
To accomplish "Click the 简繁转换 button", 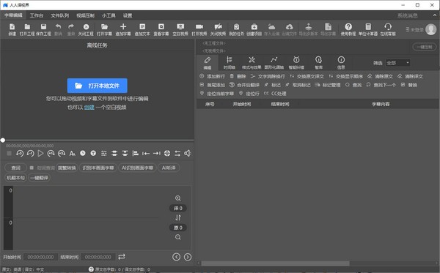I will coord(67,168).
